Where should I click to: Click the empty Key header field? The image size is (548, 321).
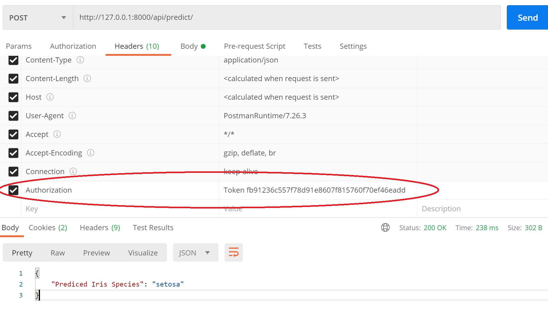pos(120,209)
